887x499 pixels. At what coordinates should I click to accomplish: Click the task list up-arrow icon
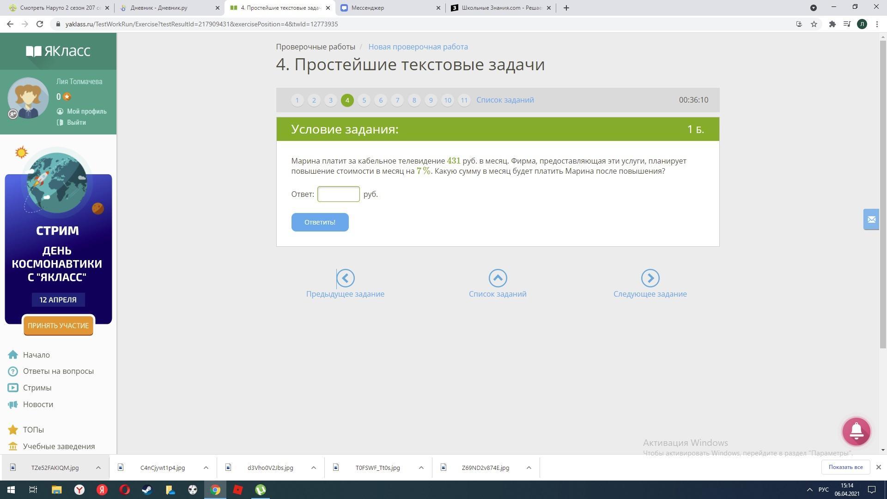(498, 278)
